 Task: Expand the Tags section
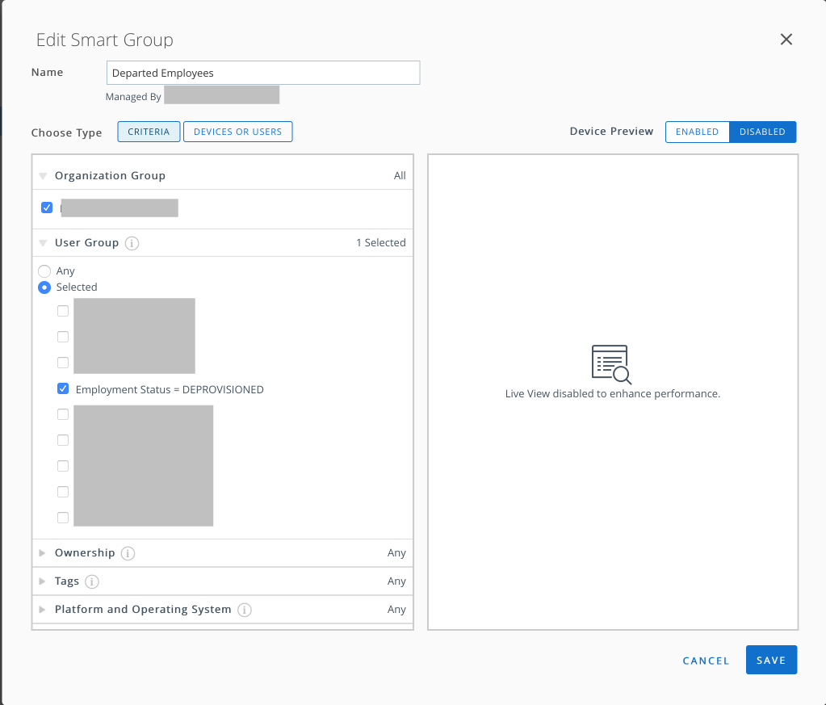(x=44, y=581)
